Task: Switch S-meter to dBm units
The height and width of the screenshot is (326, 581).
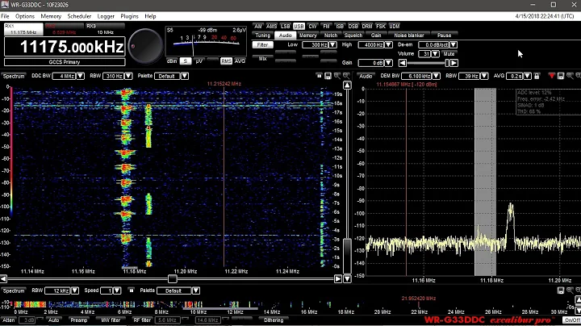Action: 172,61
